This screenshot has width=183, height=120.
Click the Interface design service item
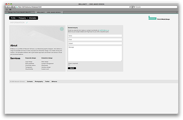[46, 67]
